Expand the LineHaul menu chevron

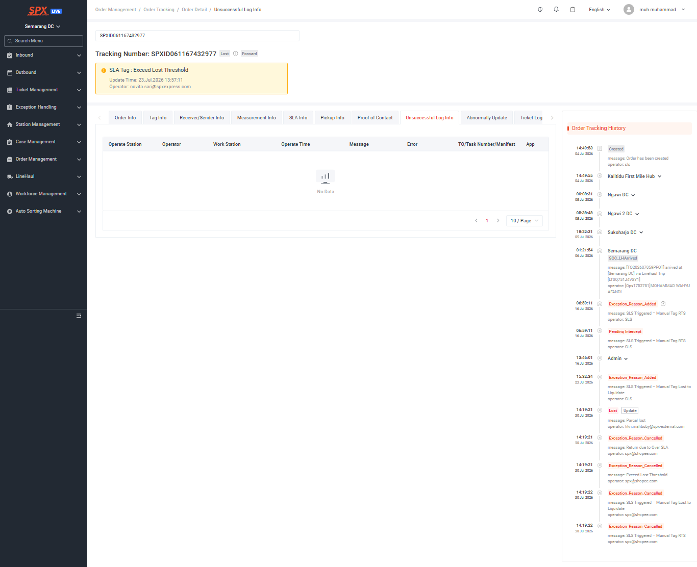[79, 176]
